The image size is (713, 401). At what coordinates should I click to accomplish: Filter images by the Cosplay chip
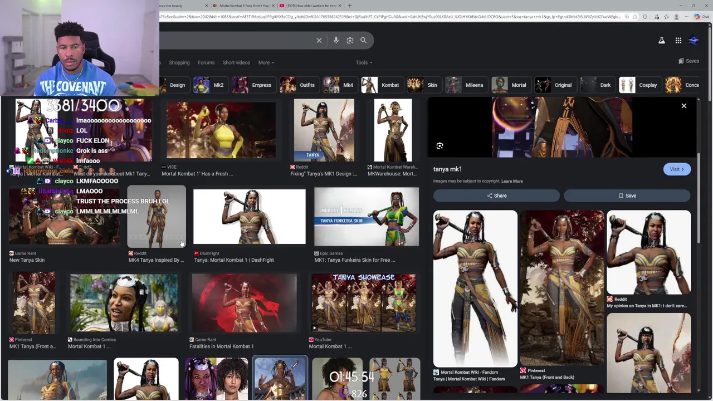pyautogui.click(x=639, y=85)
